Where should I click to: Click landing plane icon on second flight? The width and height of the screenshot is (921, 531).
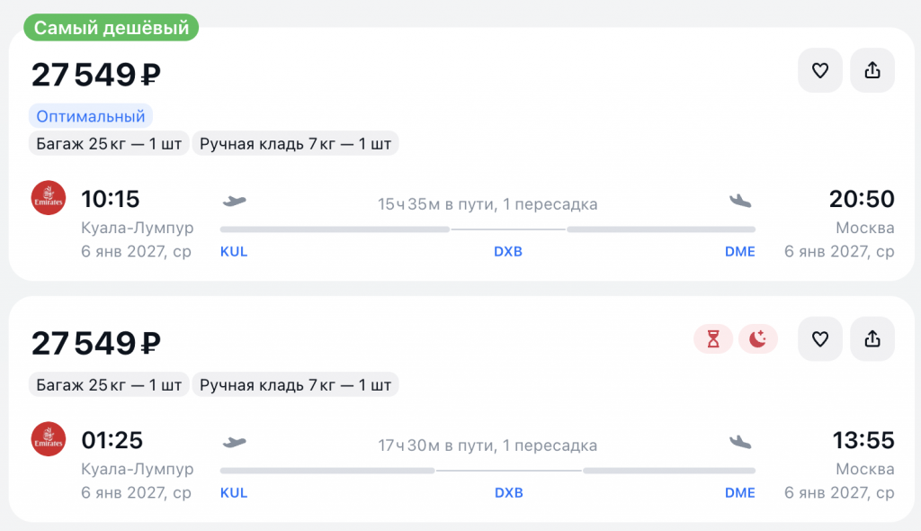click(741, 441)
